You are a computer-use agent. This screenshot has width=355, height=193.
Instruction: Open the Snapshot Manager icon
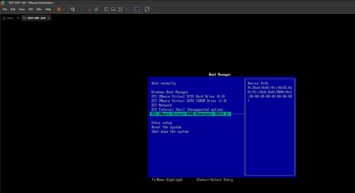pyautogui.click(x=96, y=9)
